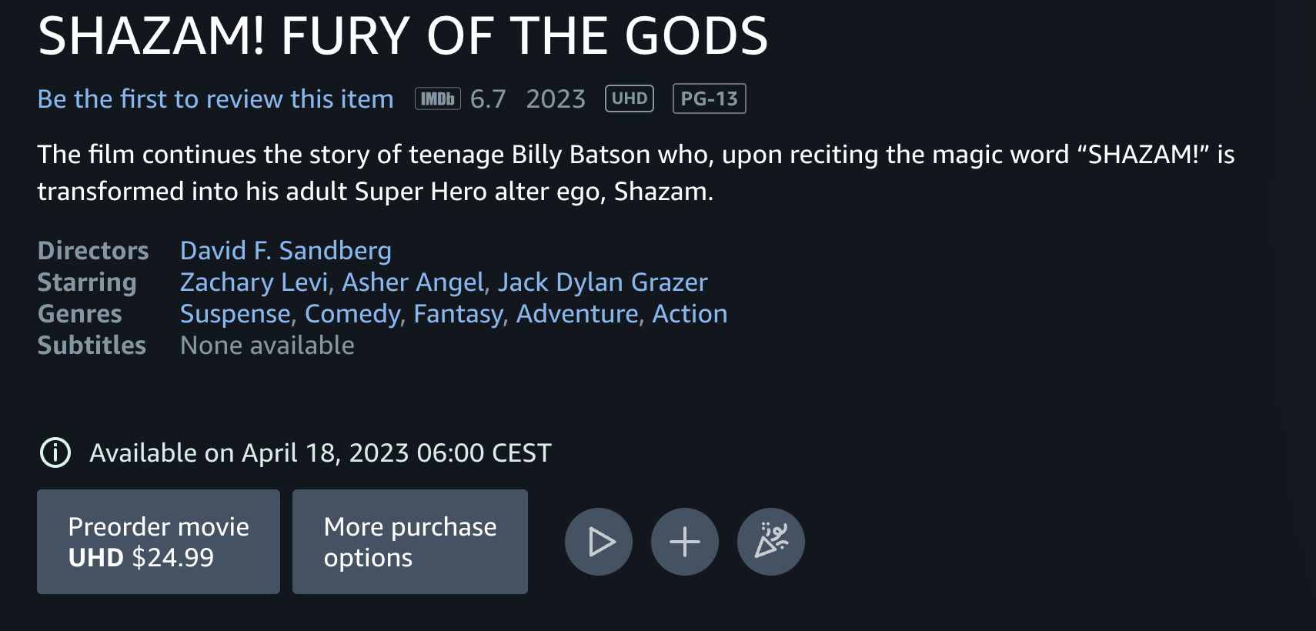Click the availability info icon
Screen dimensions: 1316x631
55,452
